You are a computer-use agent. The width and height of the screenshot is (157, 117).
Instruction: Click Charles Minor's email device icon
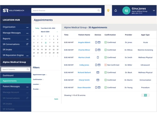click(x=99, y=50)
